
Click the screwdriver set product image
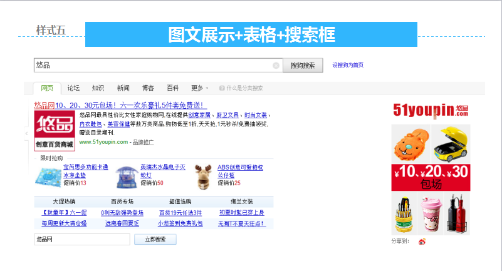click(x=404, y=213)
